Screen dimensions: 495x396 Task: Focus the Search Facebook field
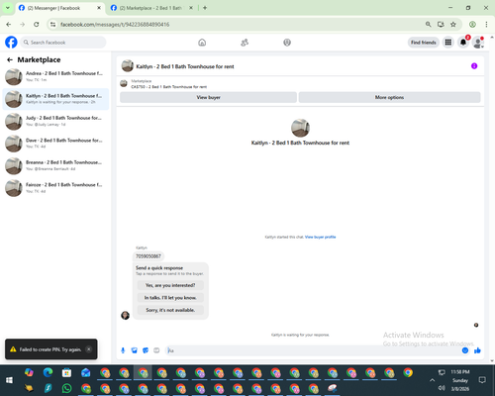63,43
